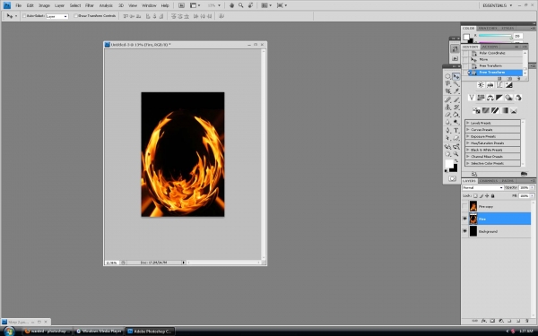Switch to the Actions tab
Viewport: 538px width, 336px height.
490,47
